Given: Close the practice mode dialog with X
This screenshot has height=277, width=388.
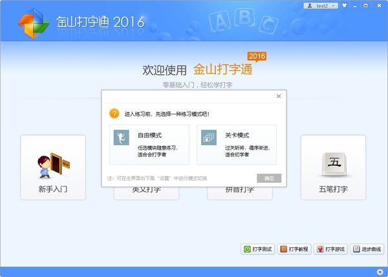Looking at the screenshot, I should [279, 96].
